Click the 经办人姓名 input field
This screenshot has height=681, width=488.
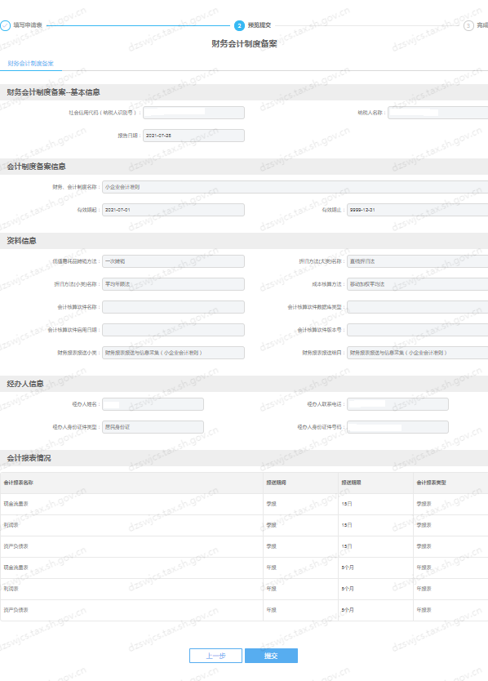pos(153,404)
